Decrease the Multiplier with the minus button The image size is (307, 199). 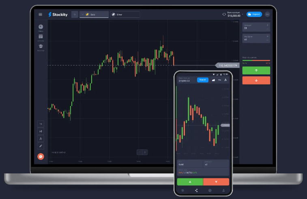click(267, 40)
